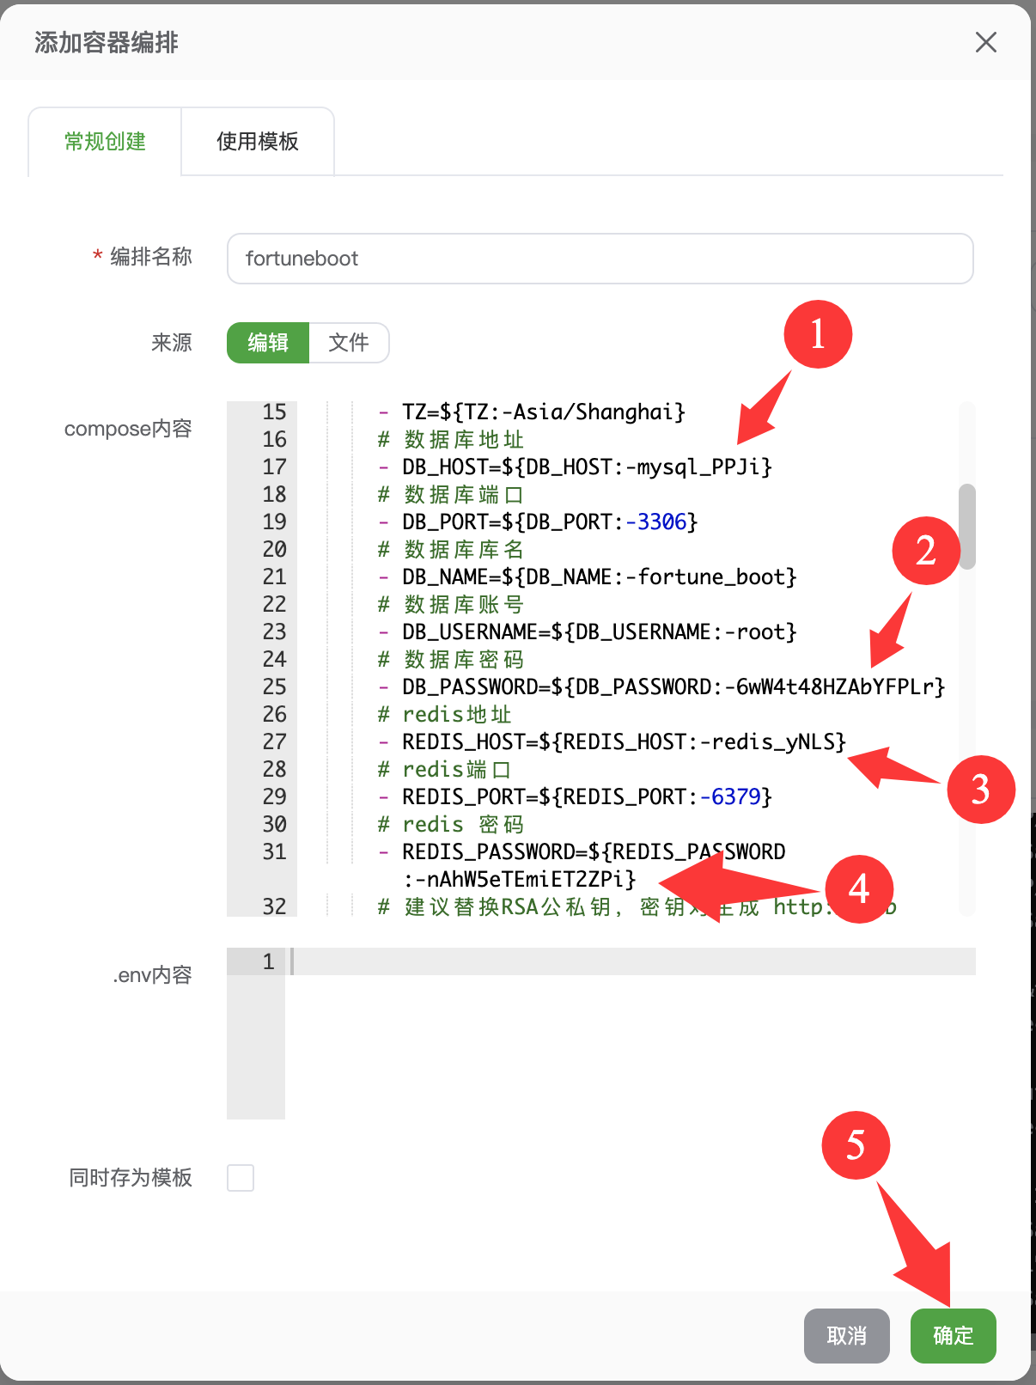The image size is (1036, 1385).
Task: Click the DB_PASSWORD line in compose editor
Action: (673, 686)
